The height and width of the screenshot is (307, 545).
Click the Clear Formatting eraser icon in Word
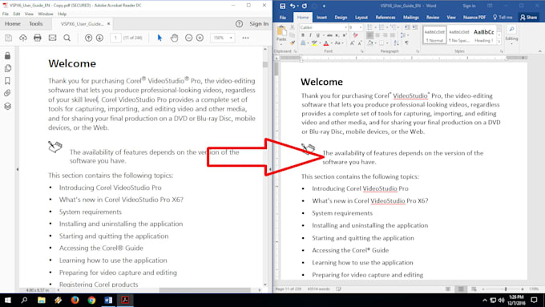pos(355,35)
